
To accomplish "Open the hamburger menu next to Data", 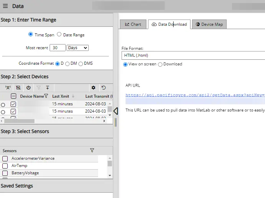I will tap(5, 6).
